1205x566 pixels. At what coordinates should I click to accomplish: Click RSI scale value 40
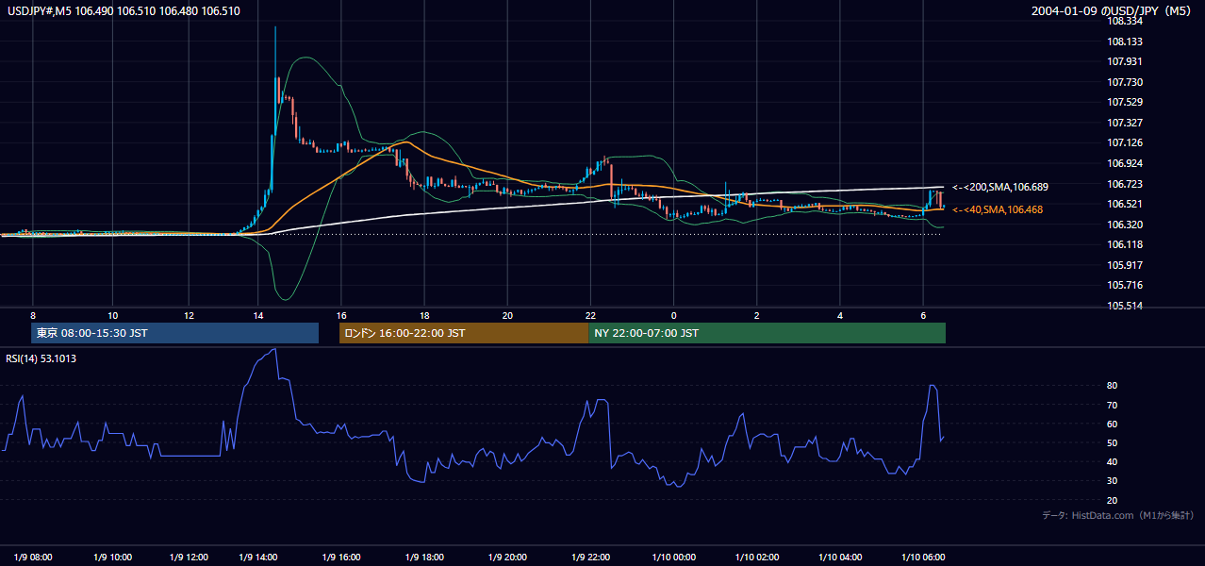pos(1113,461)
